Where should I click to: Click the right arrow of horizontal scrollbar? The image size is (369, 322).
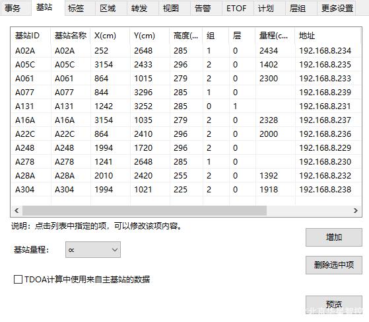click(356, 210)
